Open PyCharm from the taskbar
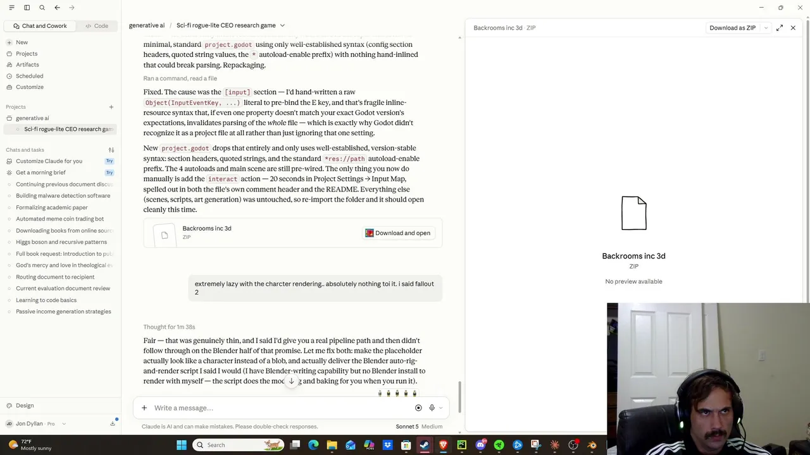 [462, 445]
